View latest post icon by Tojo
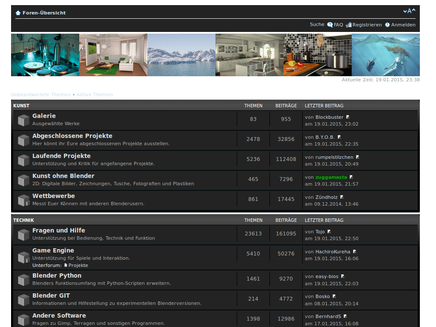 coord(329,232)
